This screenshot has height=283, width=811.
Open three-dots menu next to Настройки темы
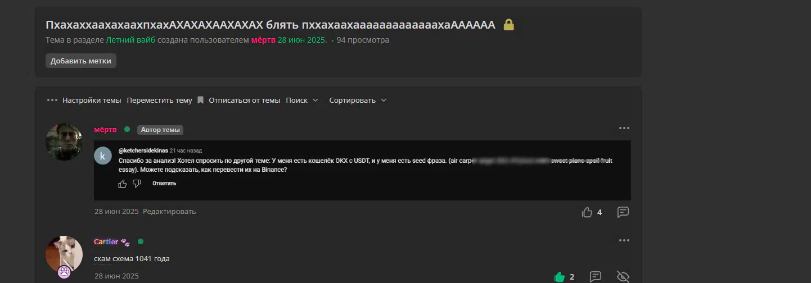tap(52, 101)
